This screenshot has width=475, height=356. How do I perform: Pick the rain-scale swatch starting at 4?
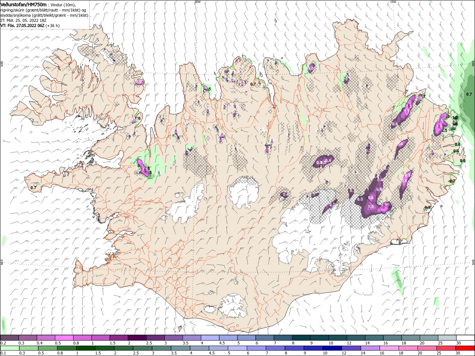click(199, 348)
